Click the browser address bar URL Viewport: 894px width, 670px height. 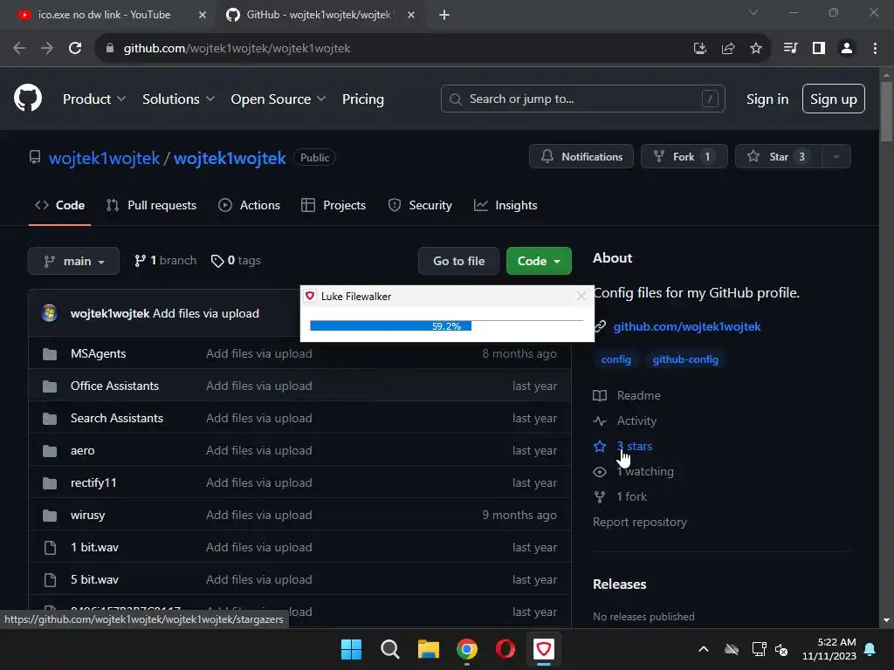point(237,49)
